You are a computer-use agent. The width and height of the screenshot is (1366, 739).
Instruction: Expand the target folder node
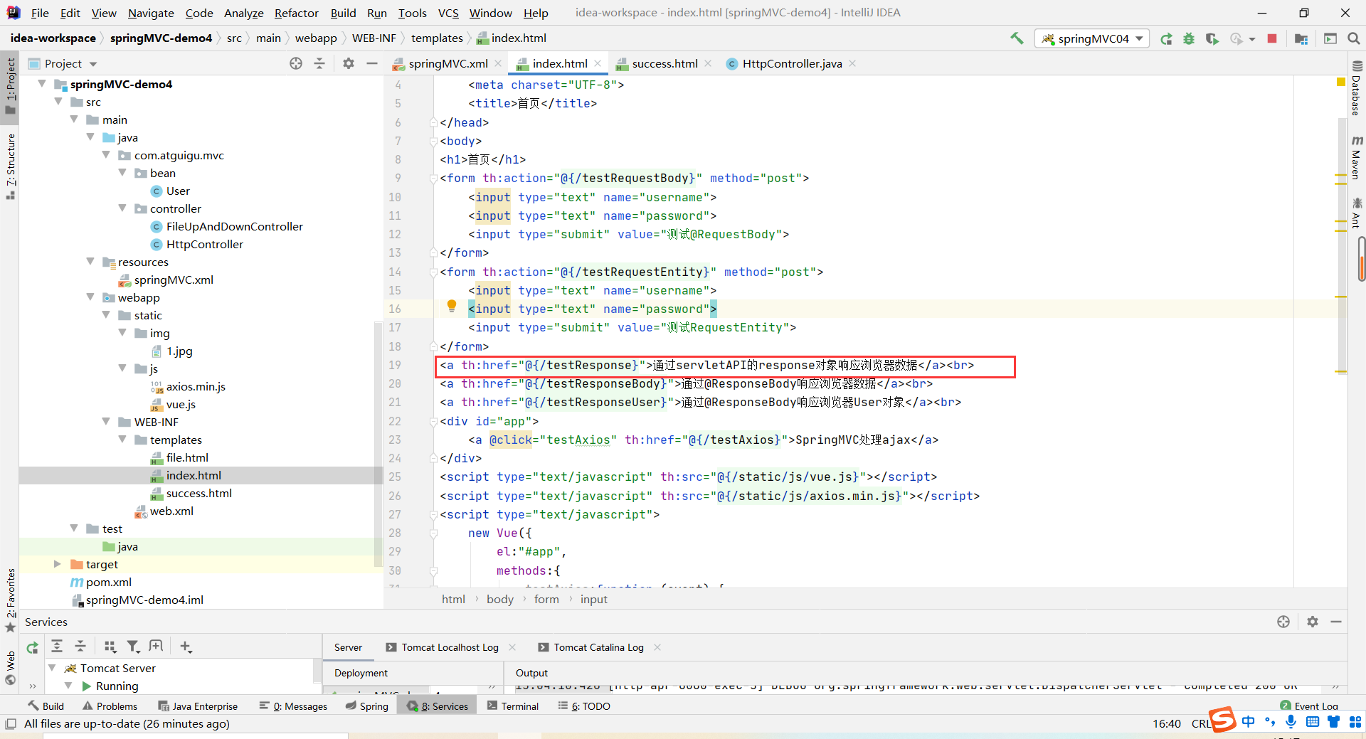click(x=58, y=564)
